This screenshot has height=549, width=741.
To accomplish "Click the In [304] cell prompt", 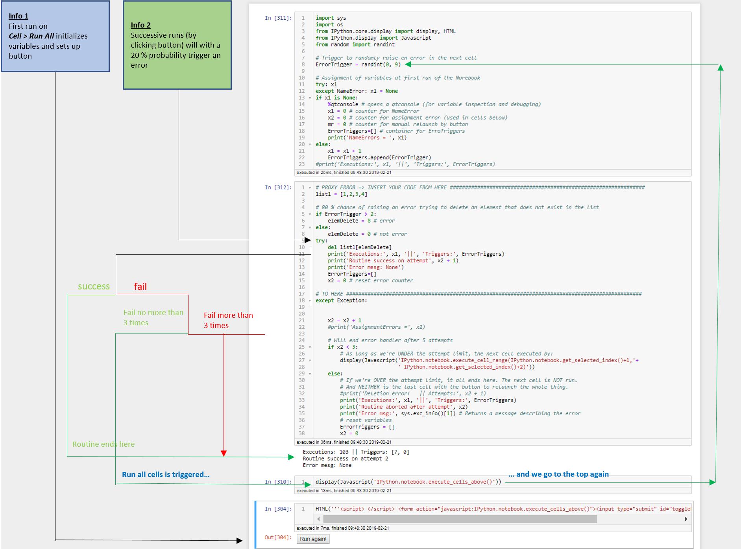I will pyautogui.click(x=278, y=509).
